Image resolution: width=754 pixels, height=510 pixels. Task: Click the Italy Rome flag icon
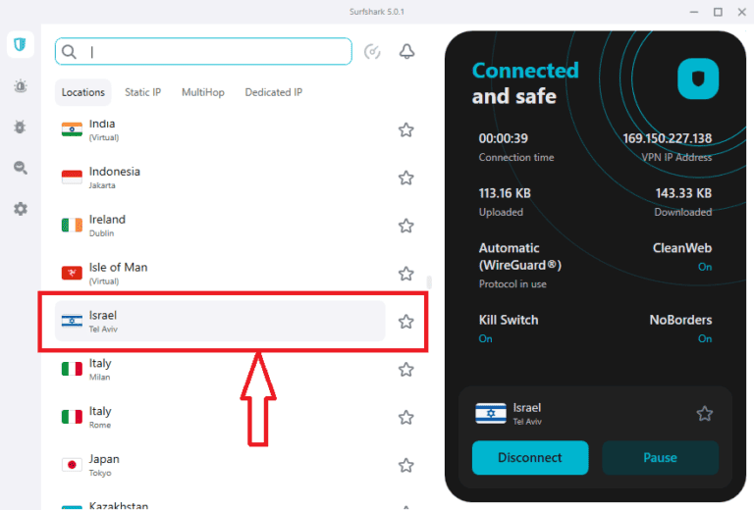[72, 417]
